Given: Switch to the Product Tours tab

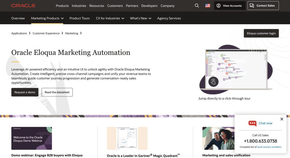Looking at the screenshot, I should coord(80,18).
